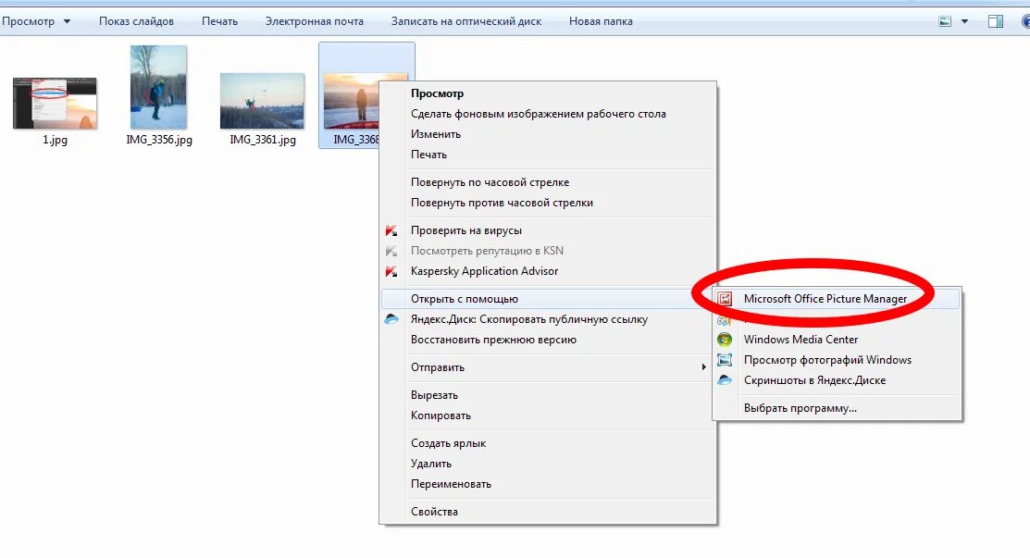
Task: Click Печать in the toolbar
Action: tap(219, 21)
